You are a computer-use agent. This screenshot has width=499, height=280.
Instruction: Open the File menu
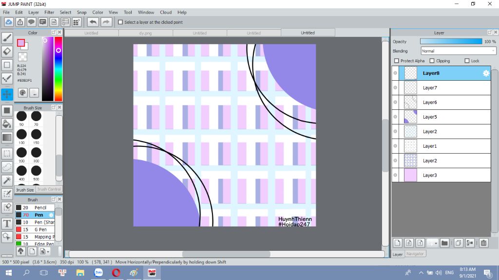(6, 12)
